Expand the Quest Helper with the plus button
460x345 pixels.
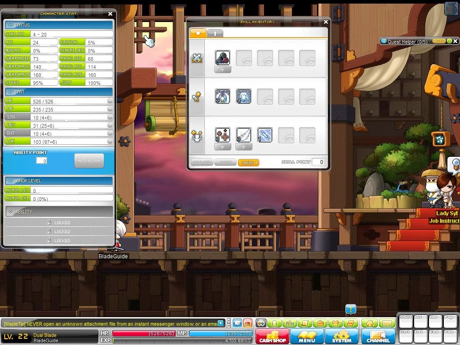450,41
